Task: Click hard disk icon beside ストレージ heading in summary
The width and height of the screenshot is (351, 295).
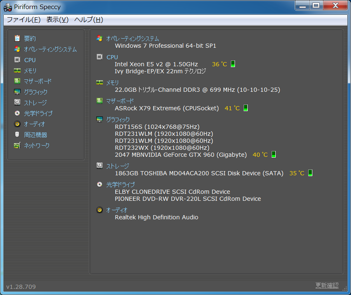Action: point(100,166)
